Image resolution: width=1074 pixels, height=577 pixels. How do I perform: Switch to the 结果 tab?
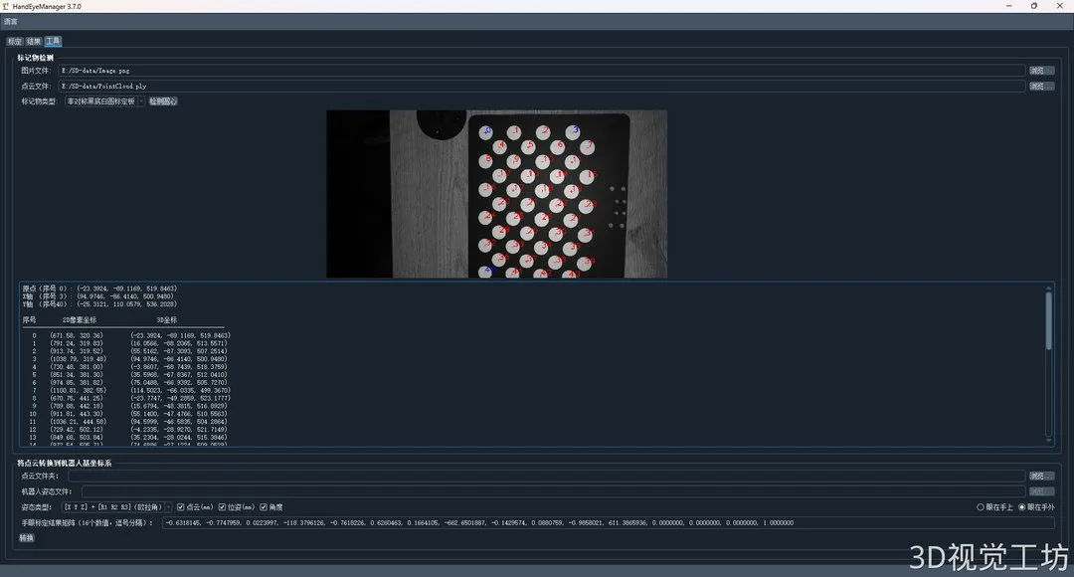[34, 41]
